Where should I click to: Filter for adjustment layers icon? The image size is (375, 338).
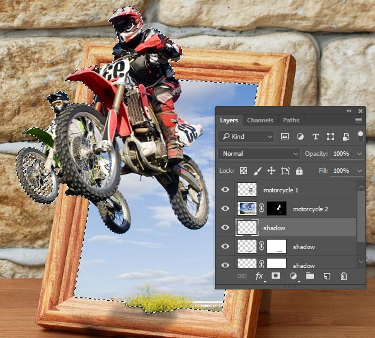click(x=300, y=137)
